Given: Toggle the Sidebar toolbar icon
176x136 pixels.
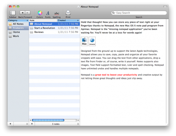Looking at the screenshot, I should (12, 13).
